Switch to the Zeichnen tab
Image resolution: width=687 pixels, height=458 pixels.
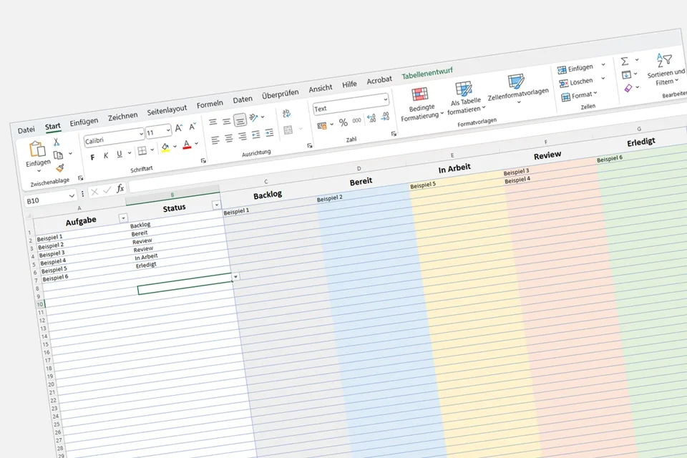[x=122, y=116]
